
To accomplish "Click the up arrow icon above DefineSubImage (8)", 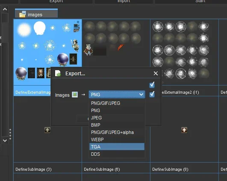I will click(x=184, y=130).
